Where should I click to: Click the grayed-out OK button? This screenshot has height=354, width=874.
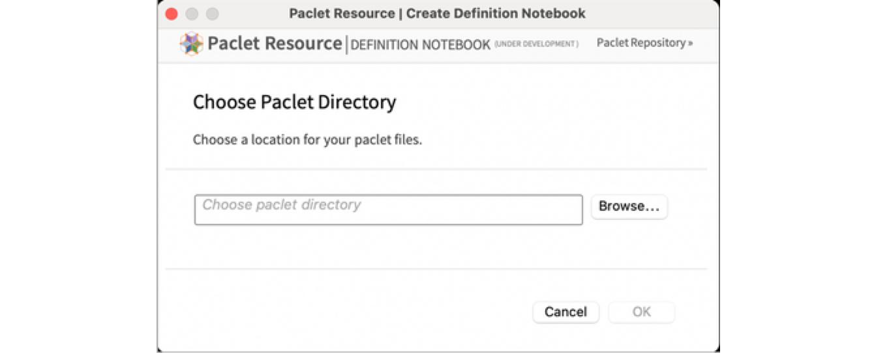pos(641,312)
